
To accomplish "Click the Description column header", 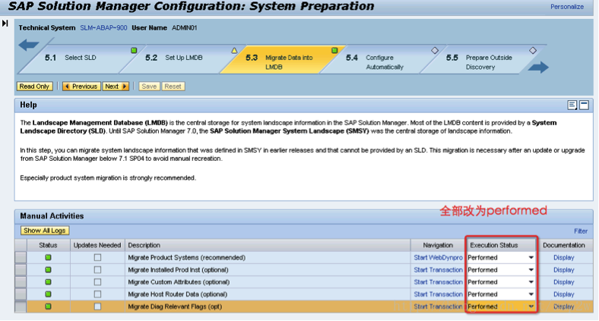I will click(x=268, y=245).
